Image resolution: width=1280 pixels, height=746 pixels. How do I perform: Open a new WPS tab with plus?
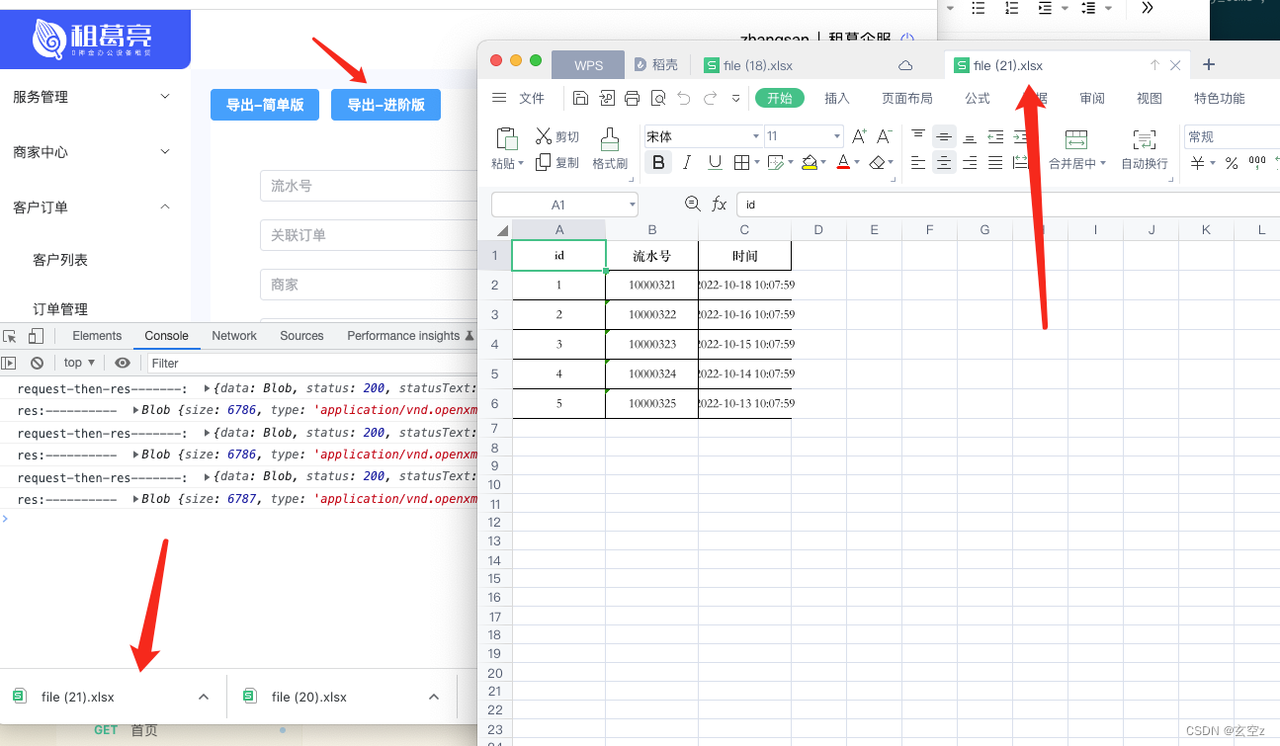coord(1208,65)
